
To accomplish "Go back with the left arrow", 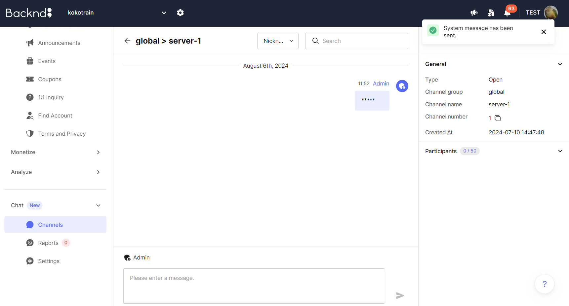I will coord(127,41).
